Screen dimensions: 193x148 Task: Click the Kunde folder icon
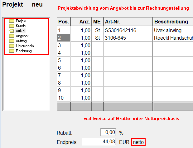pos(12,26)
